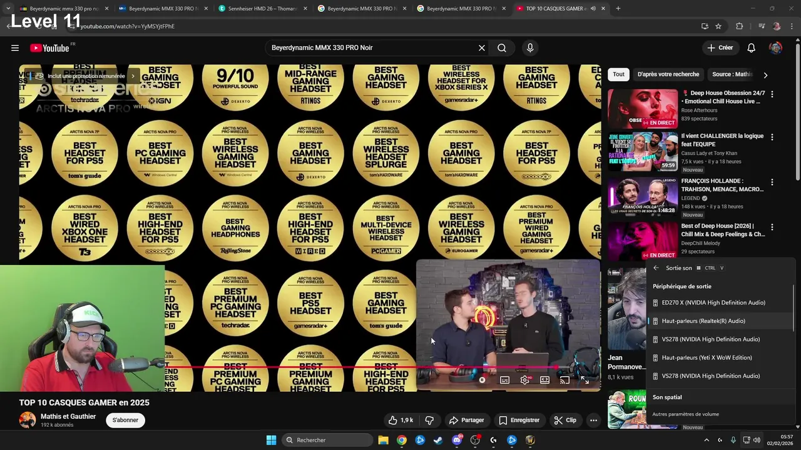The width and height of the screenshot is (801, 450).
Task: Switch player to theater mode
Action: click(544, 379)
